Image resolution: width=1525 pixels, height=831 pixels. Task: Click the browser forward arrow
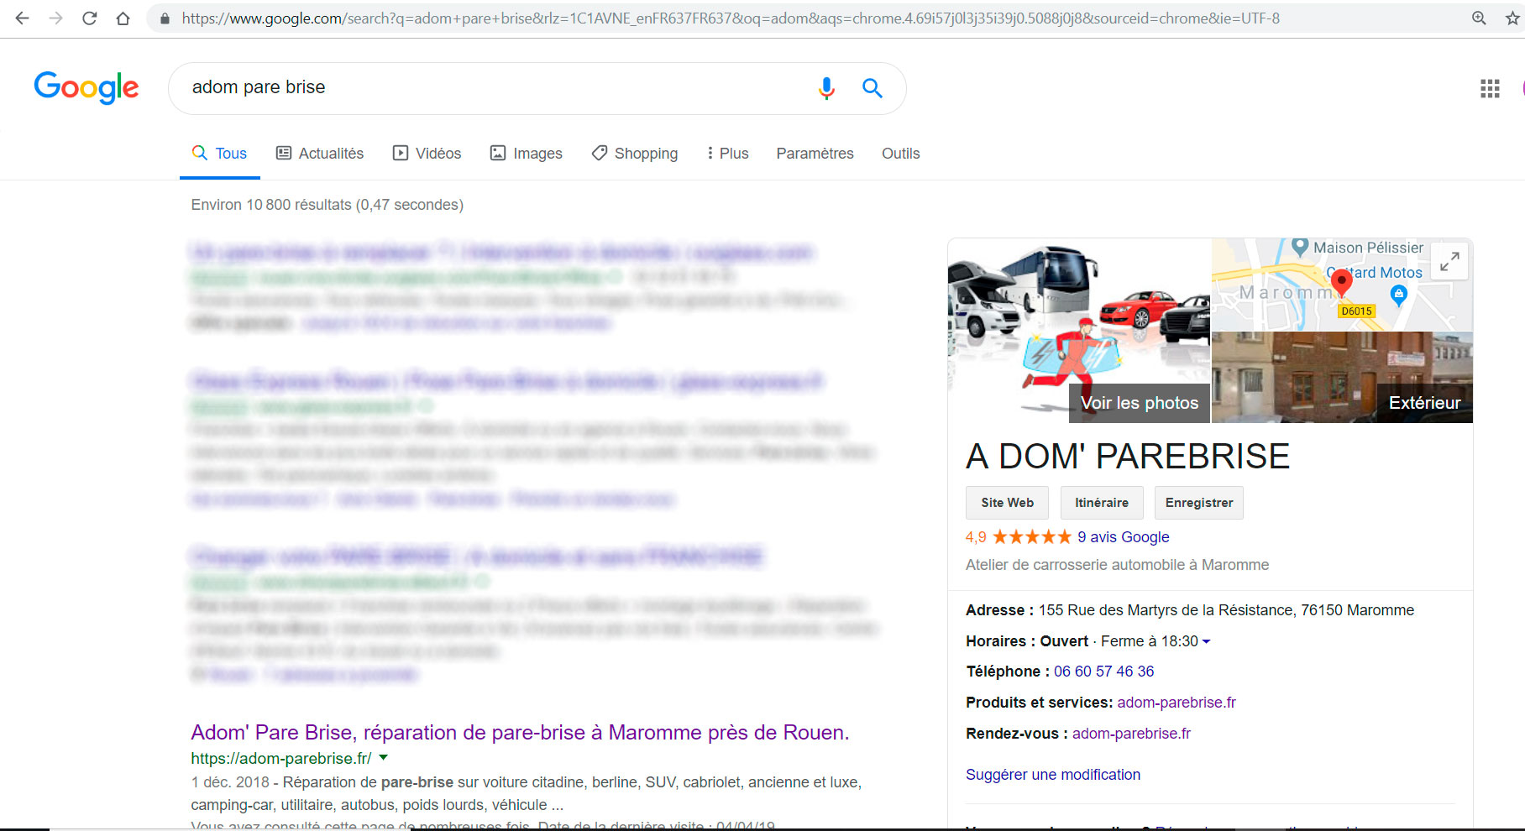click(x=55, y=18)
